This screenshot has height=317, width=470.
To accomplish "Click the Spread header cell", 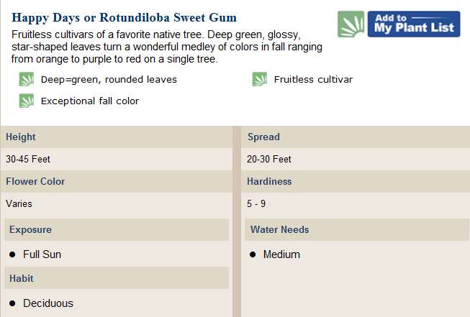I will click(x=356, y=137).
